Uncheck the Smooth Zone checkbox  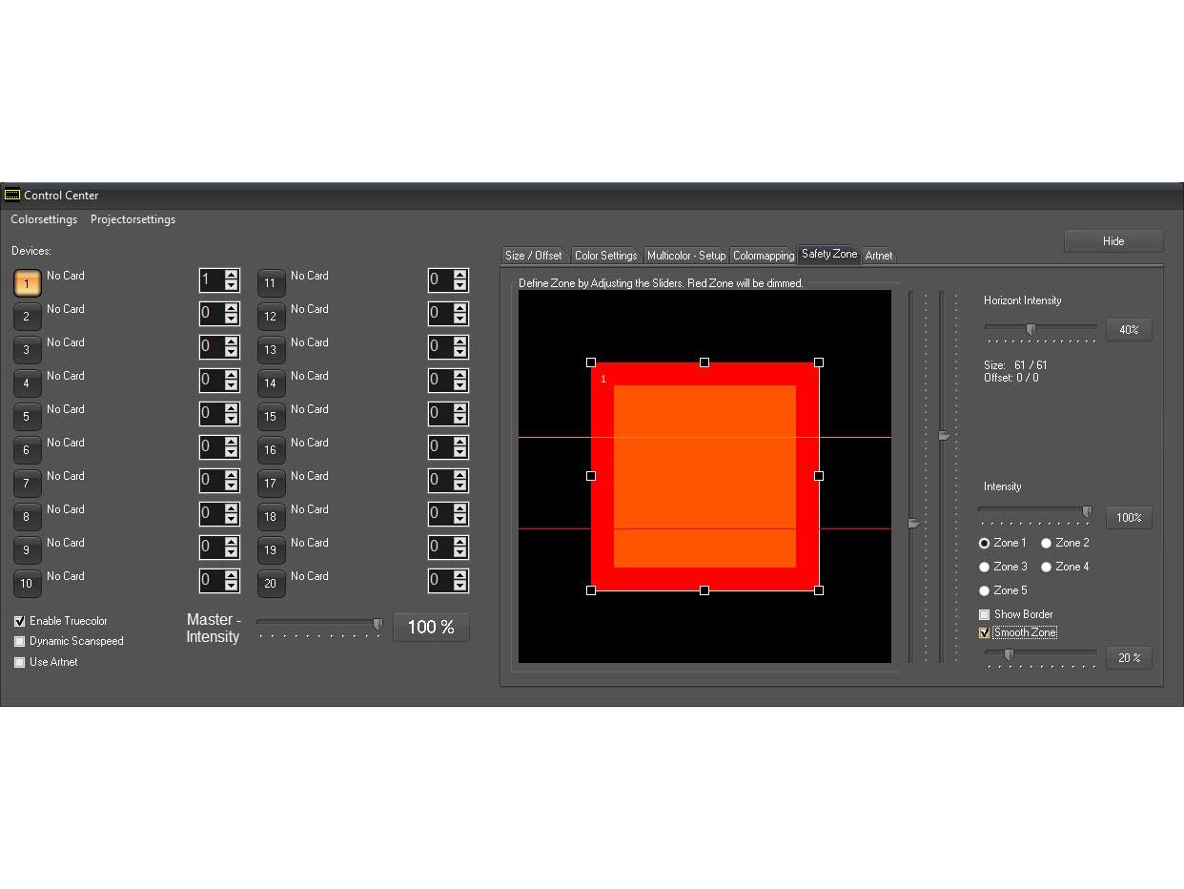tap(985, 632)
